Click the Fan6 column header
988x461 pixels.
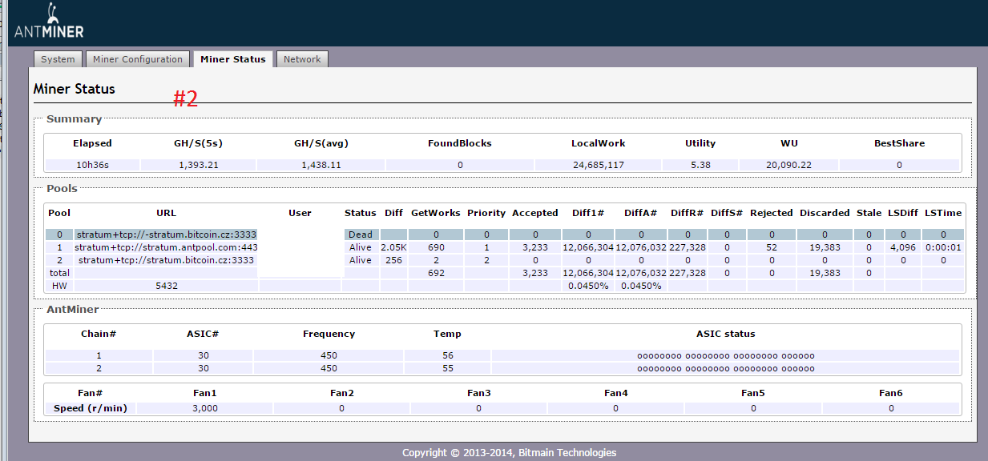click(891, 393)
